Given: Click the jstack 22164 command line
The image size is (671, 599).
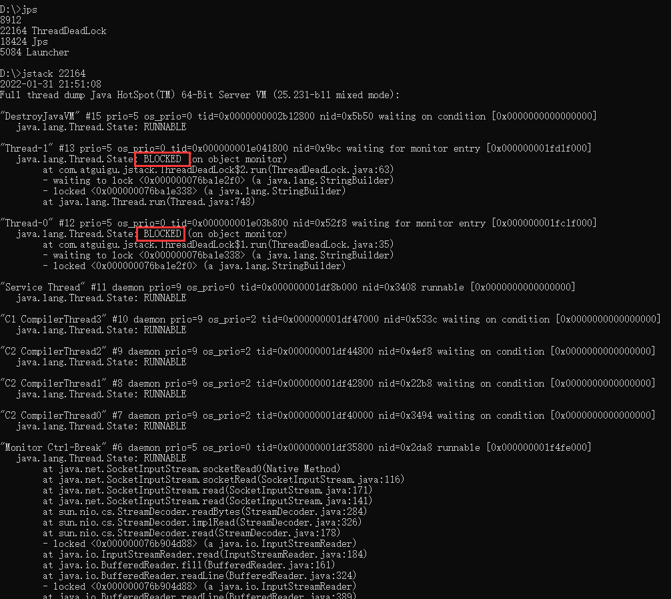Looking at the screenshot, I should click(43, 73).
